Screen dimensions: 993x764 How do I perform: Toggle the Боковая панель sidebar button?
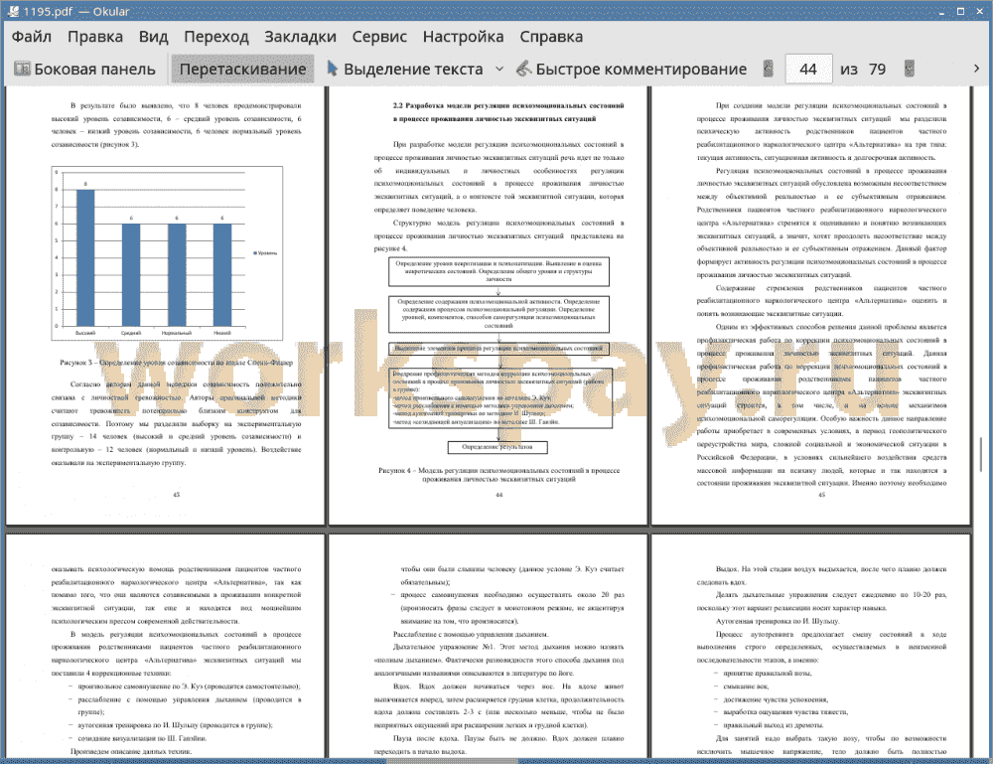[84, 69]
